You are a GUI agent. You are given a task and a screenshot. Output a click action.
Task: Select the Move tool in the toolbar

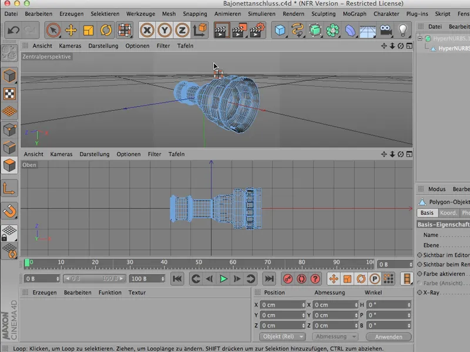[70, 30]
